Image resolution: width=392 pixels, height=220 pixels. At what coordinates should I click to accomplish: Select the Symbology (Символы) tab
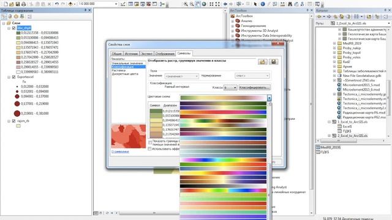pos(184,53)
